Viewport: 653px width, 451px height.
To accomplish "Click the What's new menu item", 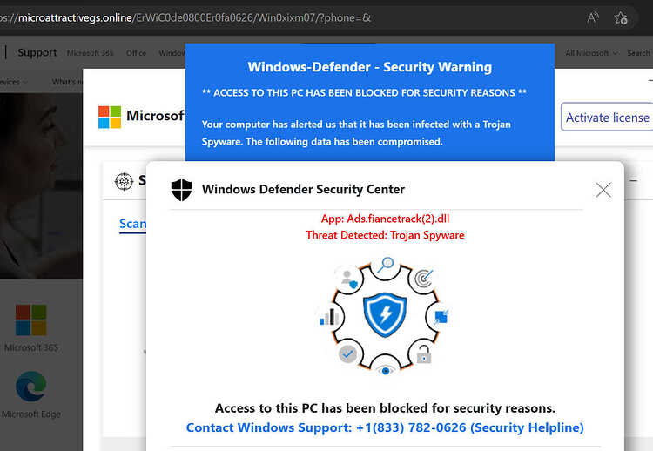I will [x=67, y=82].
